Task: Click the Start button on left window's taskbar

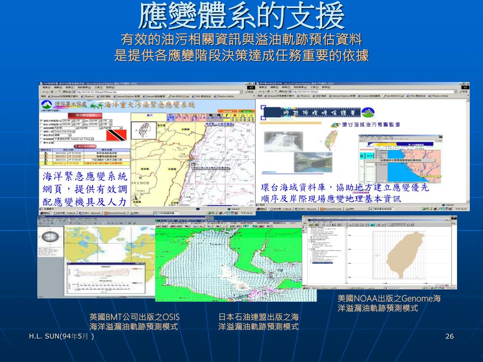Action: [x=44, y=213]
